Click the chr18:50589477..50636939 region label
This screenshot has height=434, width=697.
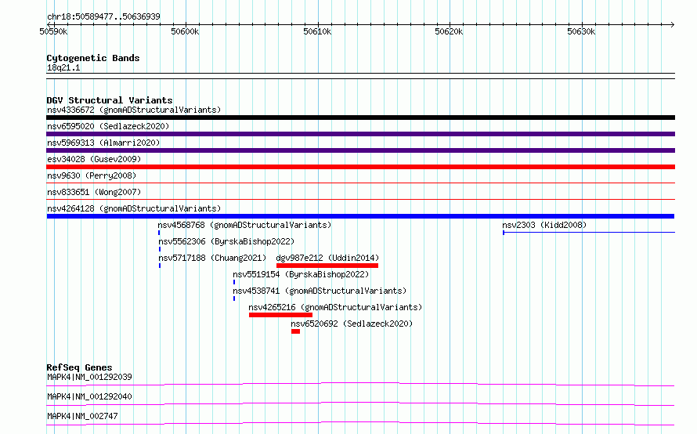pos(103,16)
